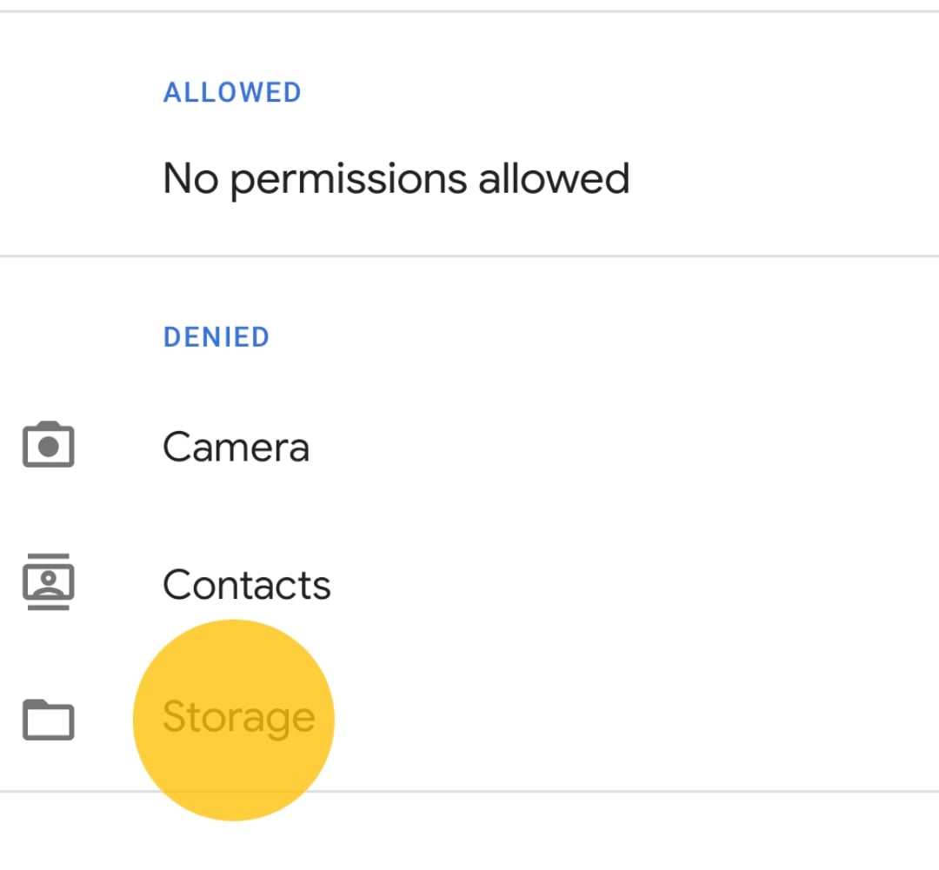
Task: Select the ALLOWED section header
Action: tap(232, 92)
